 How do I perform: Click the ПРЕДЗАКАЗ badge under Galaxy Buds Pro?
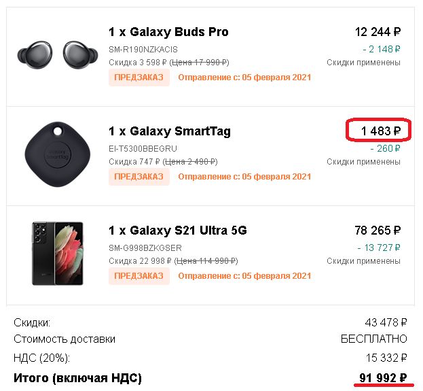coord(139,78)
